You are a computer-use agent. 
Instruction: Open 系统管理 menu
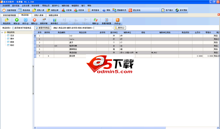[x=6, y=6]
